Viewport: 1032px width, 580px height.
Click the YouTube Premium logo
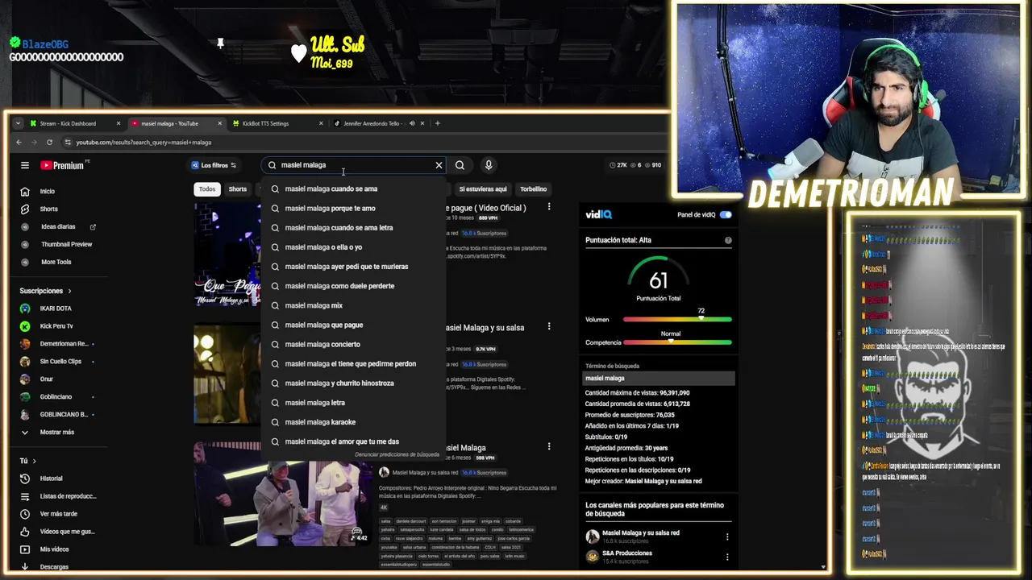coord(62,165)
